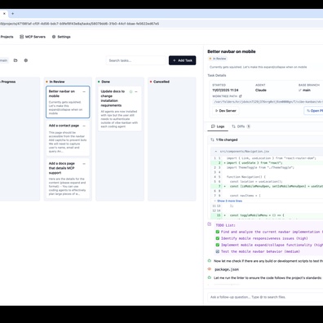The width and height of the screenshot is (323, 323).
Task: Click the browser address bar URL
Action: click(79, 24)
